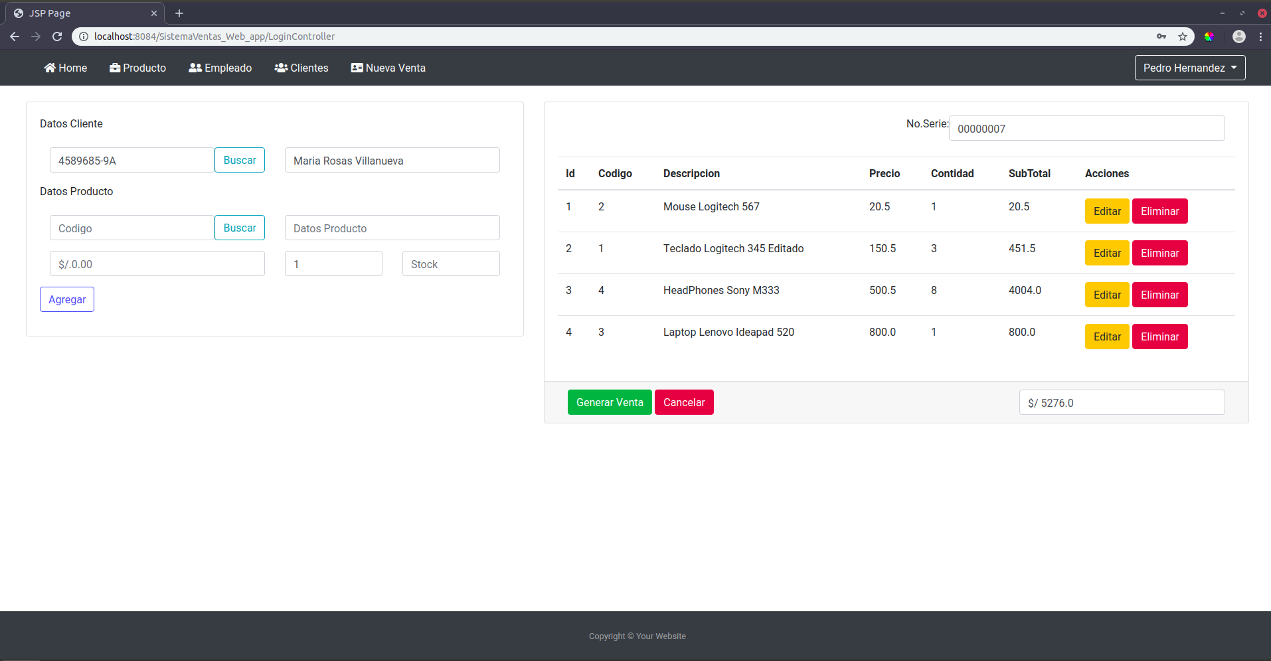Open Empleado via its people icon
The width and height of the screenshot is (1271, 661).
point(194,67)
